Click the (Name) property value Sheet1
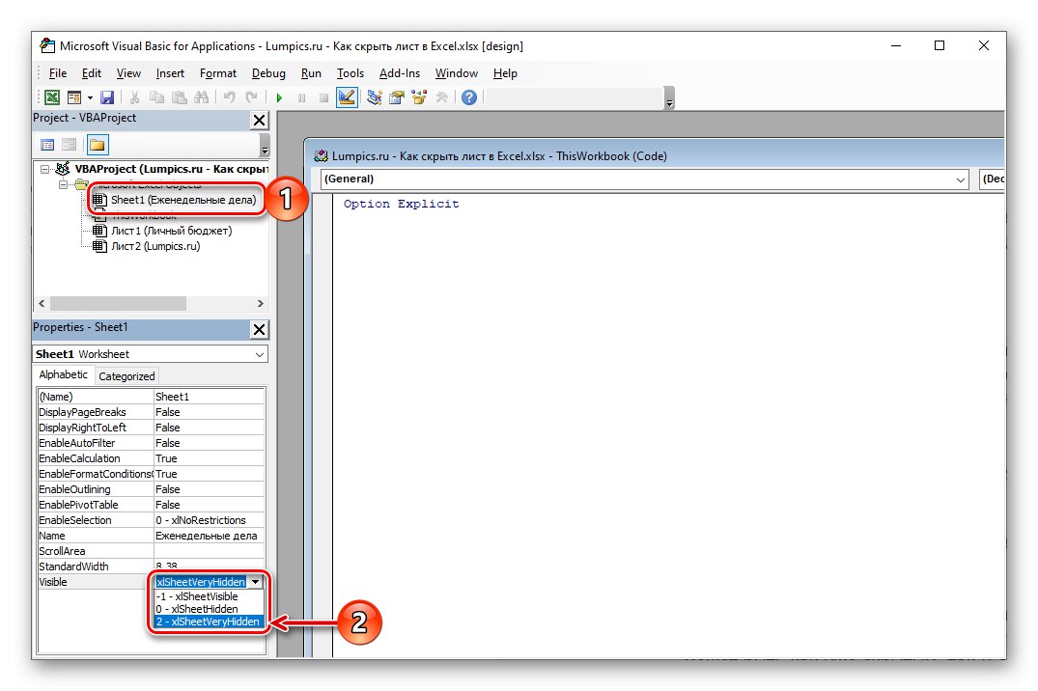The height and width of the screenshot is (691, 1038). click(x=210, y=397)
